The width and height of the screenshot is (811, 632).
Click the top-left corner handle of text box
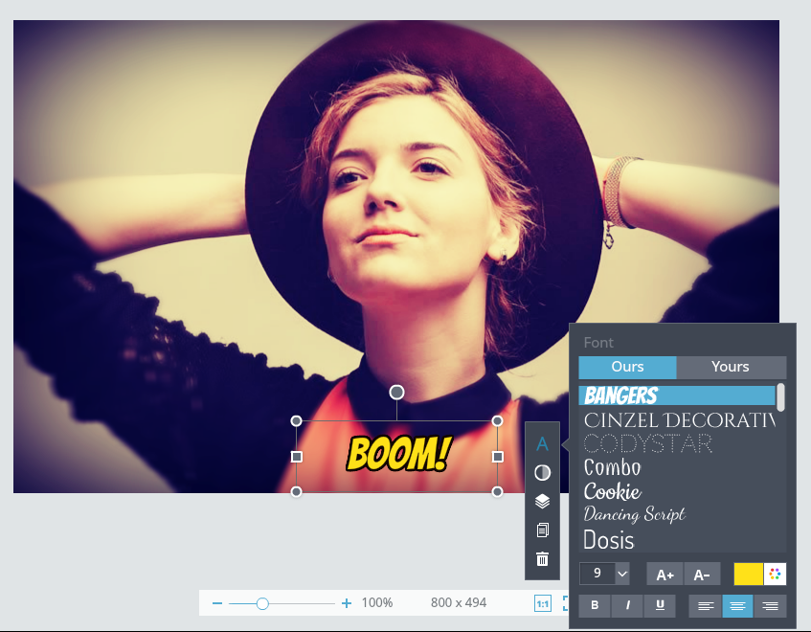pyautogui.click(x=297, y=421)
